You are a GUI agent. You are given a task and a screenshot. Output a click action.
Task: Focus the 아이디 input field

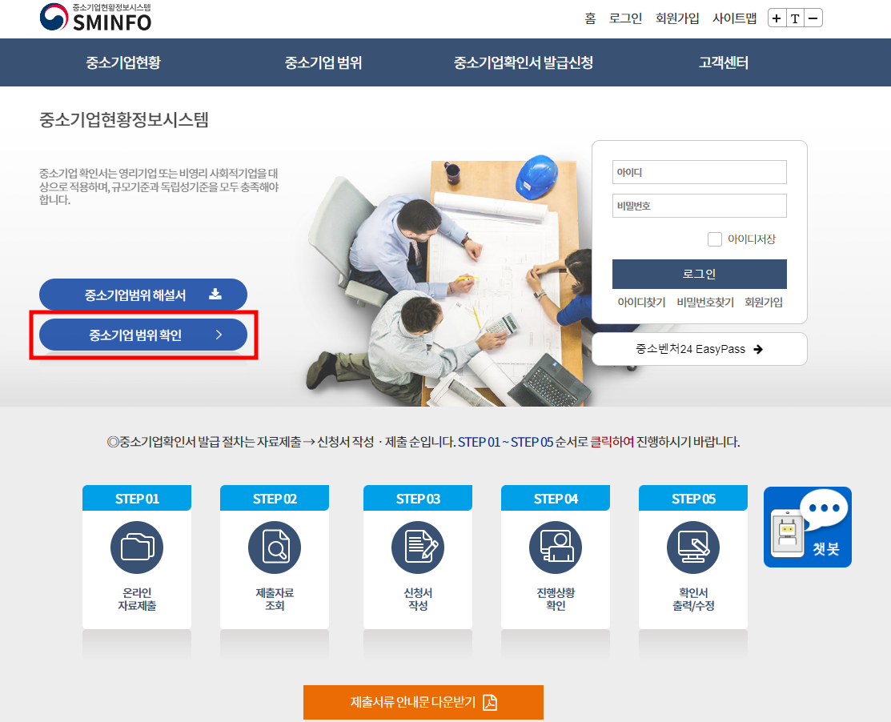(x=699, y=172)
